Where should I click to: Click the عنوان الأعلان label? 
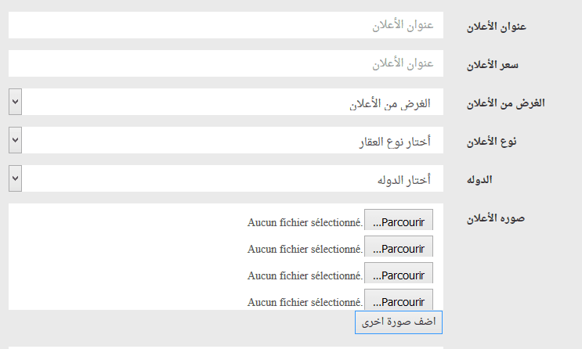coord(497,26)
